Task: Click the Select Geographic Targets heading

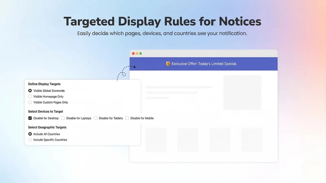Action: click(47, 127)
